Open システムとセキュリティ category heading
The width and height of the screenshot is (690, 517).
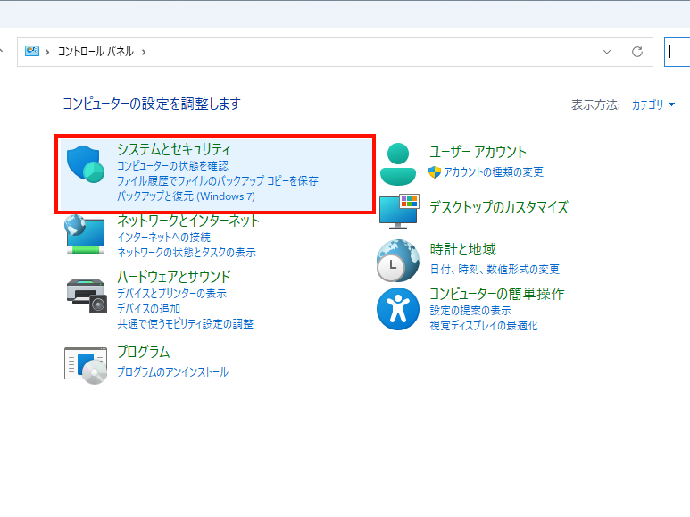pyautogui.click(x=174, y=149)
